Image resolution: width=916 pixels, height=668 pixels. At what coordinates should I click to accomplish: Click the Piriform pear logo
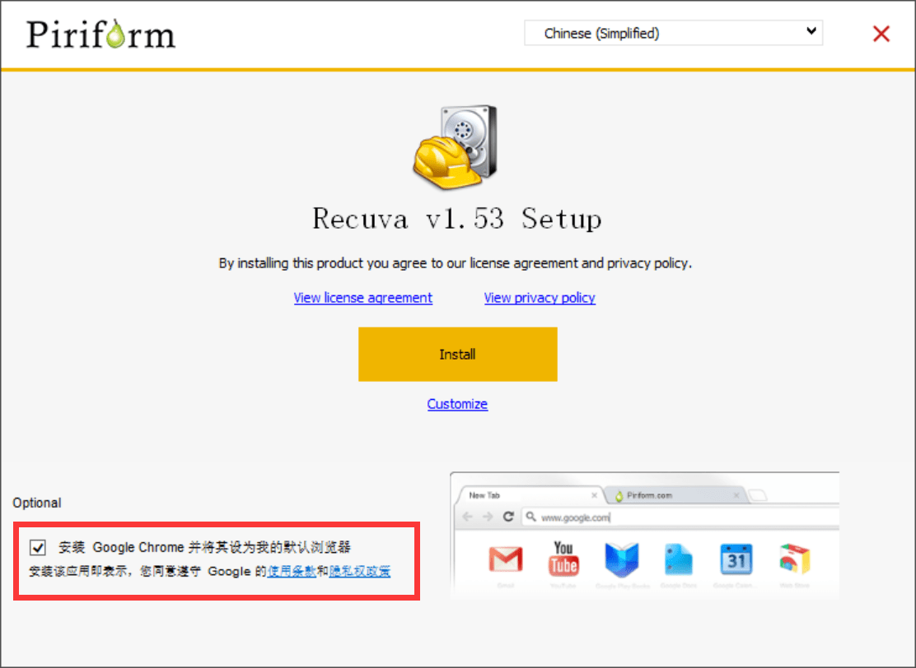point(100,35)
